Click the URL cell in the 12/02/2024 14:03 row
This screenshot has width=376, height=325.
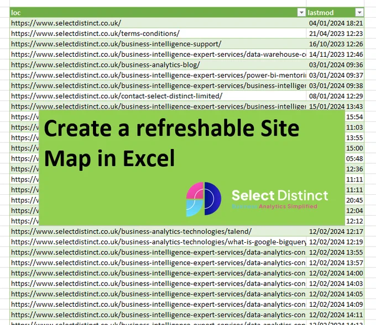click(x=158, y=284)
